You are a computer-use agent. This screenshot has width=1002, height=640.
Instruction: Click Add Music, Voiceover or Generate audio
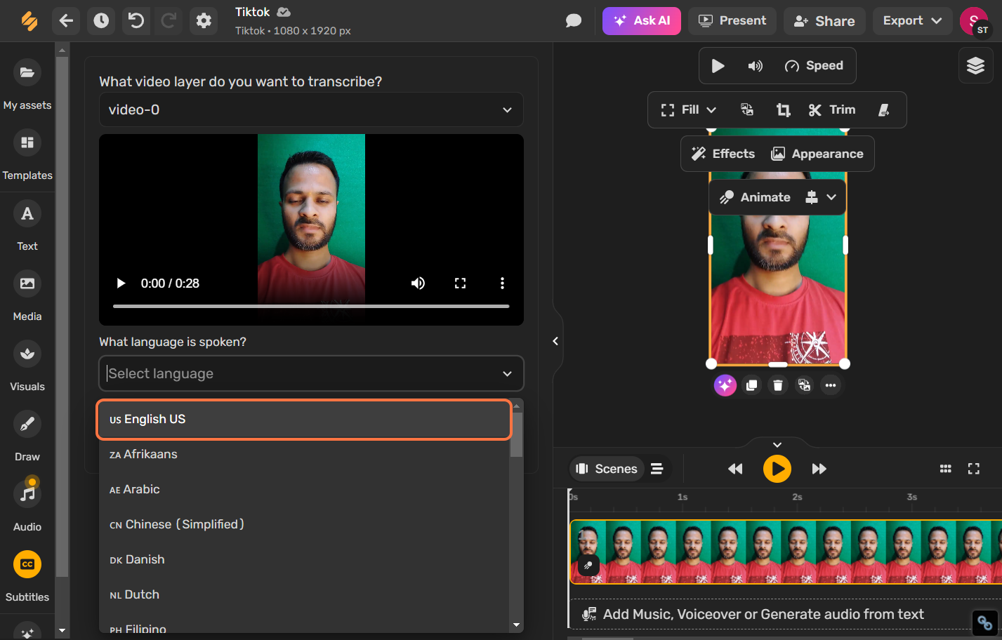coord(763,615)
